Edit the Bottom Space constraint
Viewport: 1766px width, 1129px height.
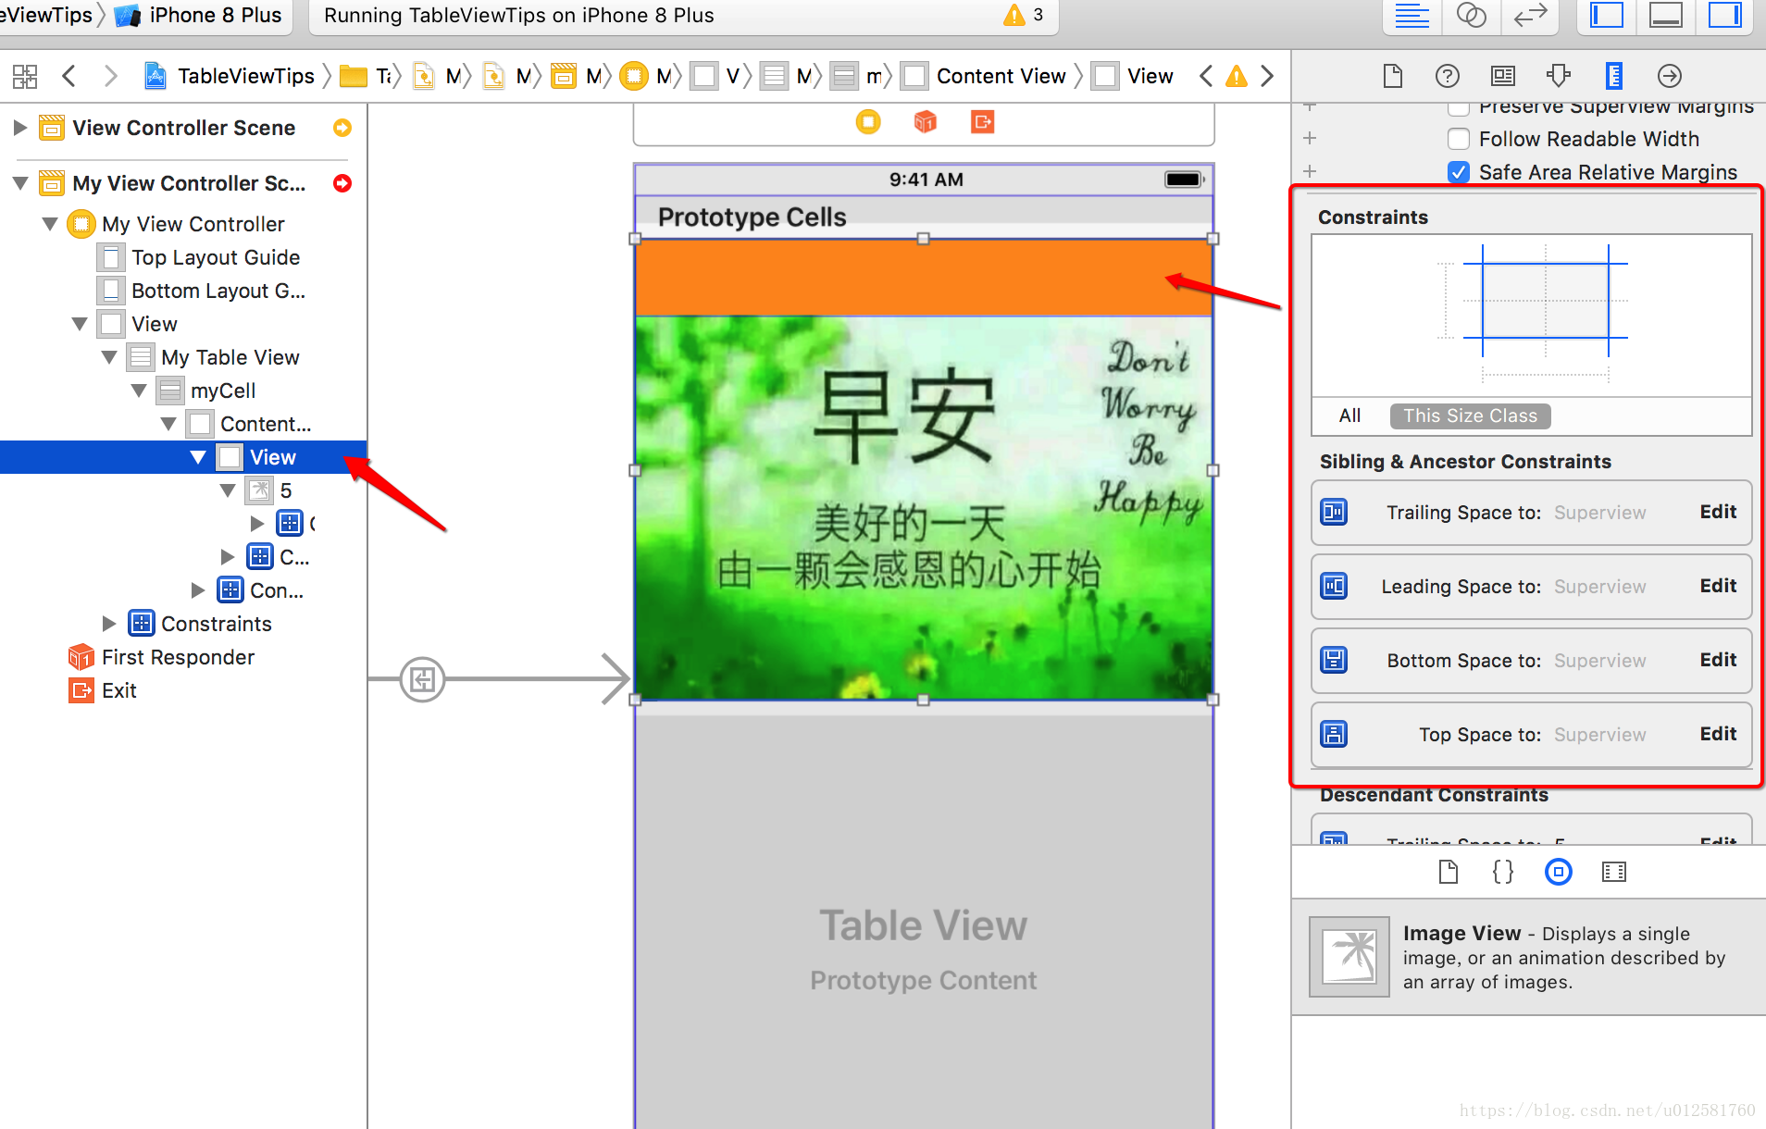(x=1718, y=660)
